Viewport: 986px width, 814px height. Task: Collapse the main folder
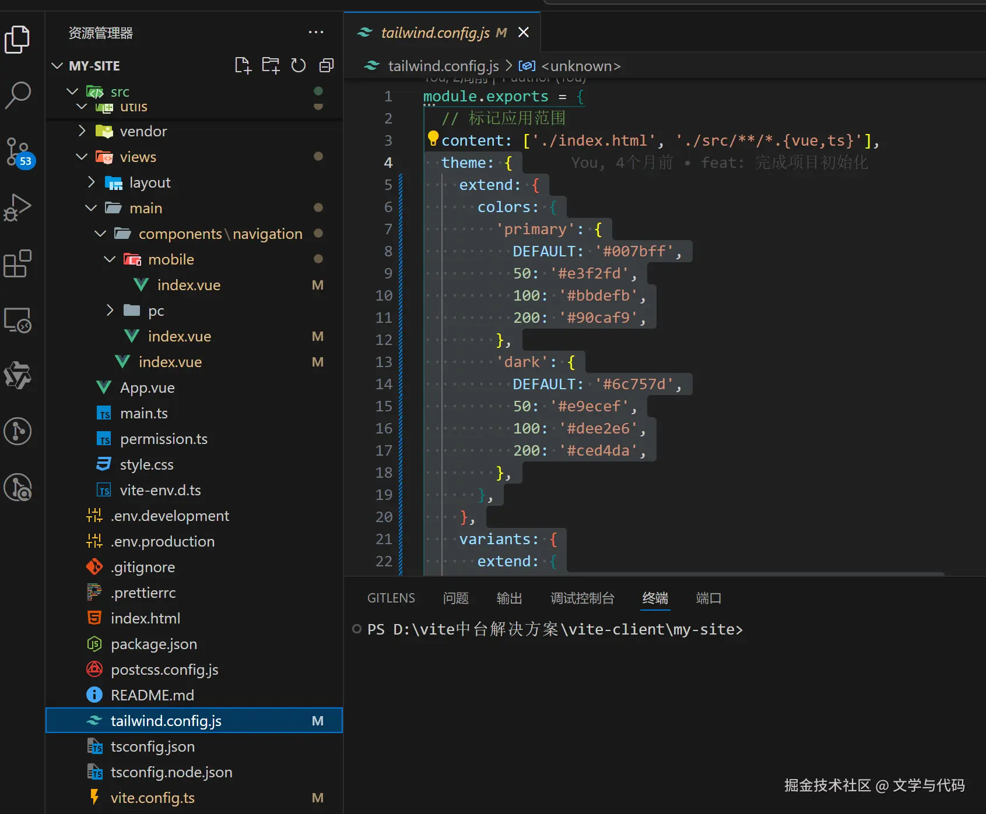pos(91,208)
